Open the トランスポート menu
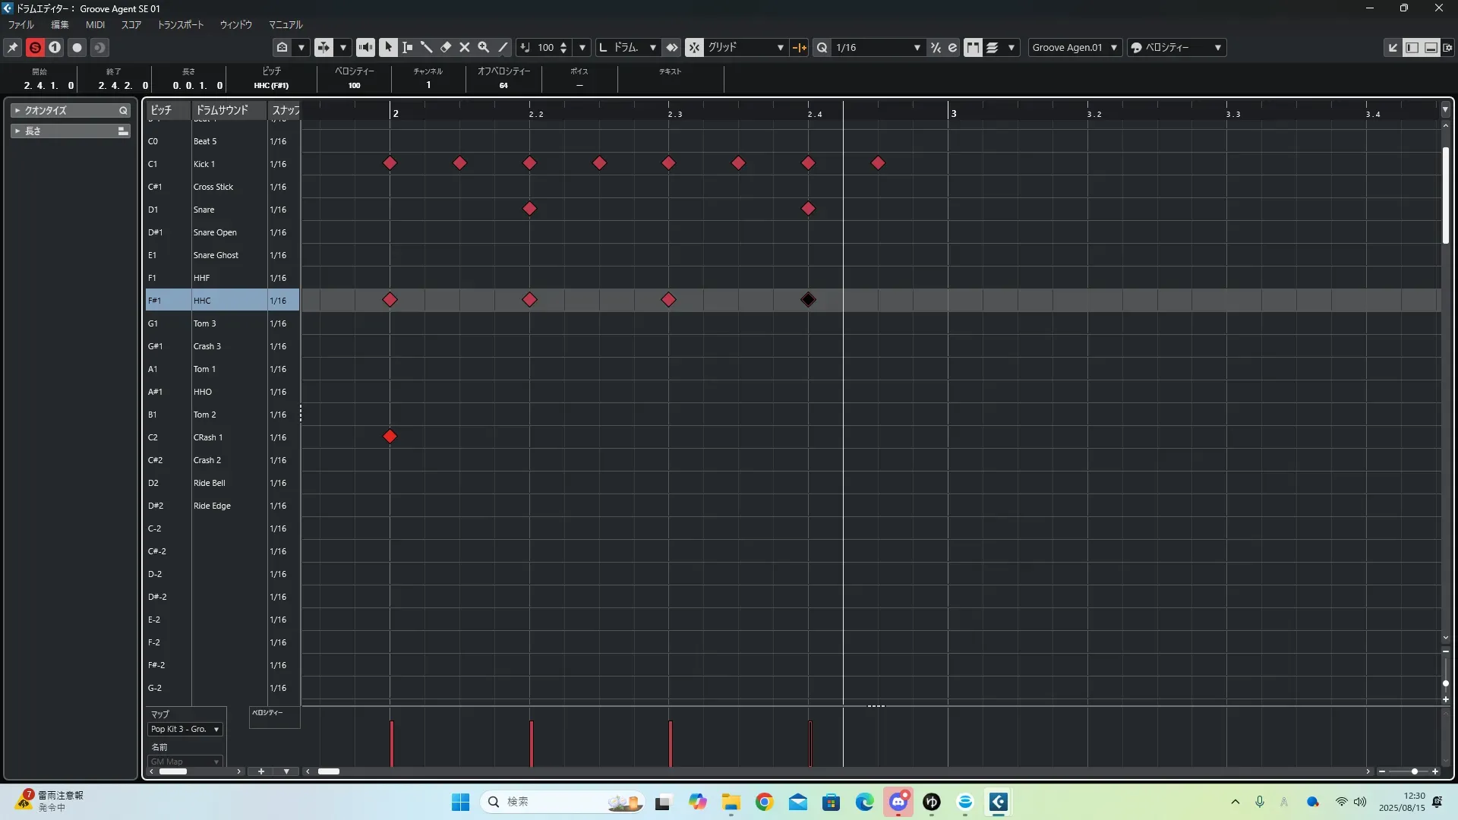 pos(181,25)
